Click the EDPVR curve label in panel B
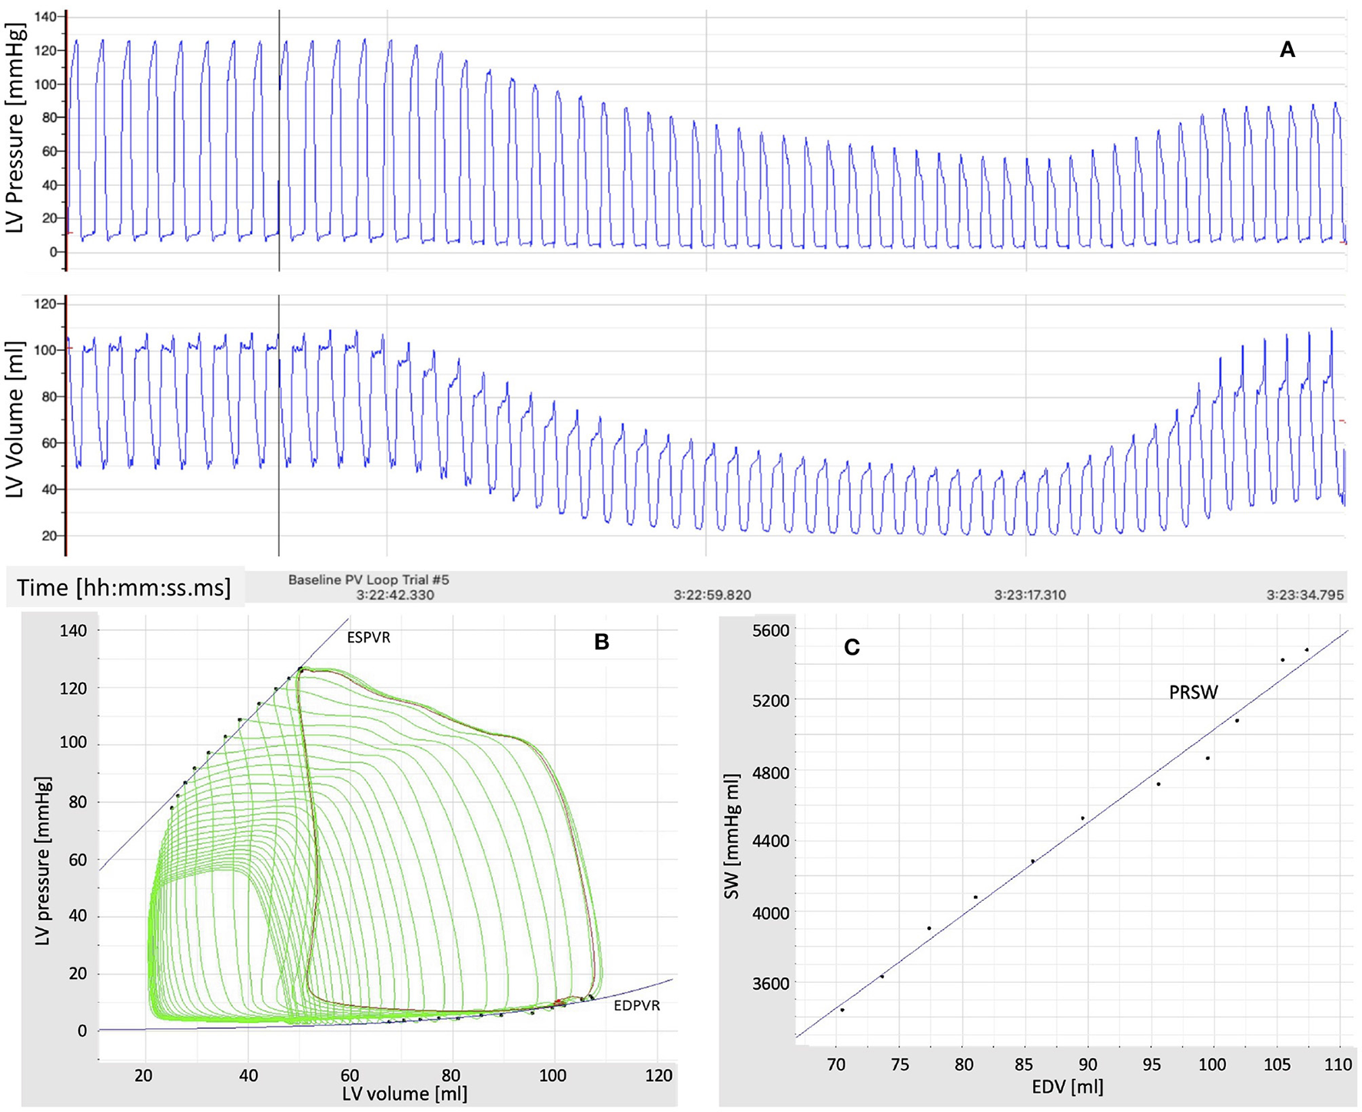Image resolution: width=1362 pixels, height=1112 pixels. (636, 1006)
